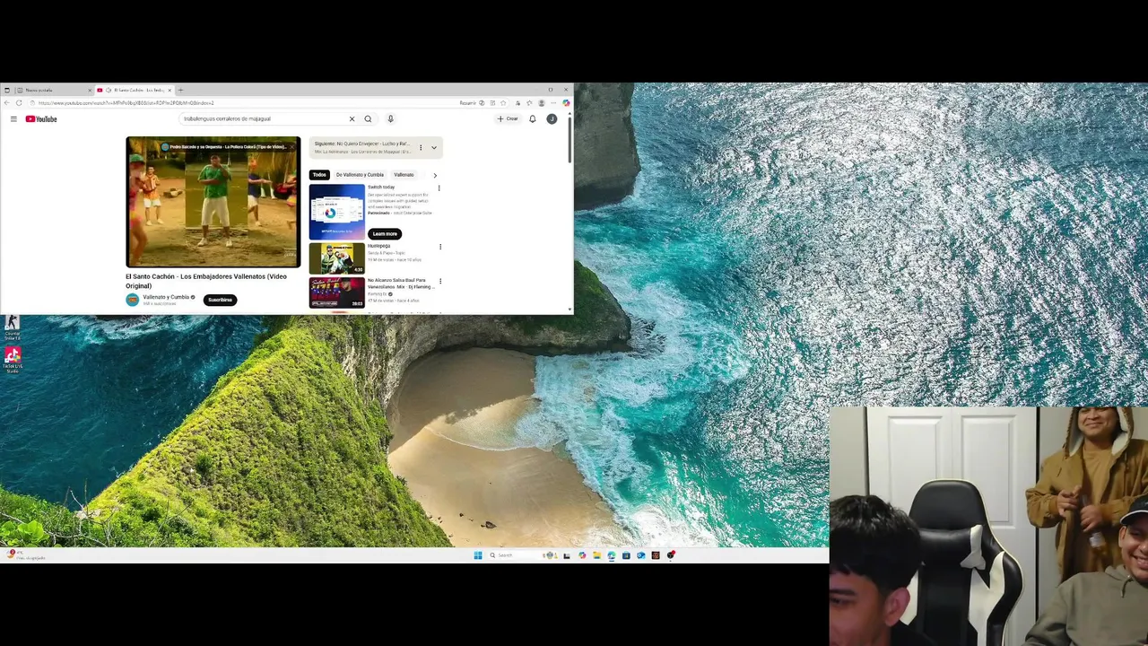Reload the page with refresh icon
The width and height of the screenshot is (1148, 646).
click(19, 103)
